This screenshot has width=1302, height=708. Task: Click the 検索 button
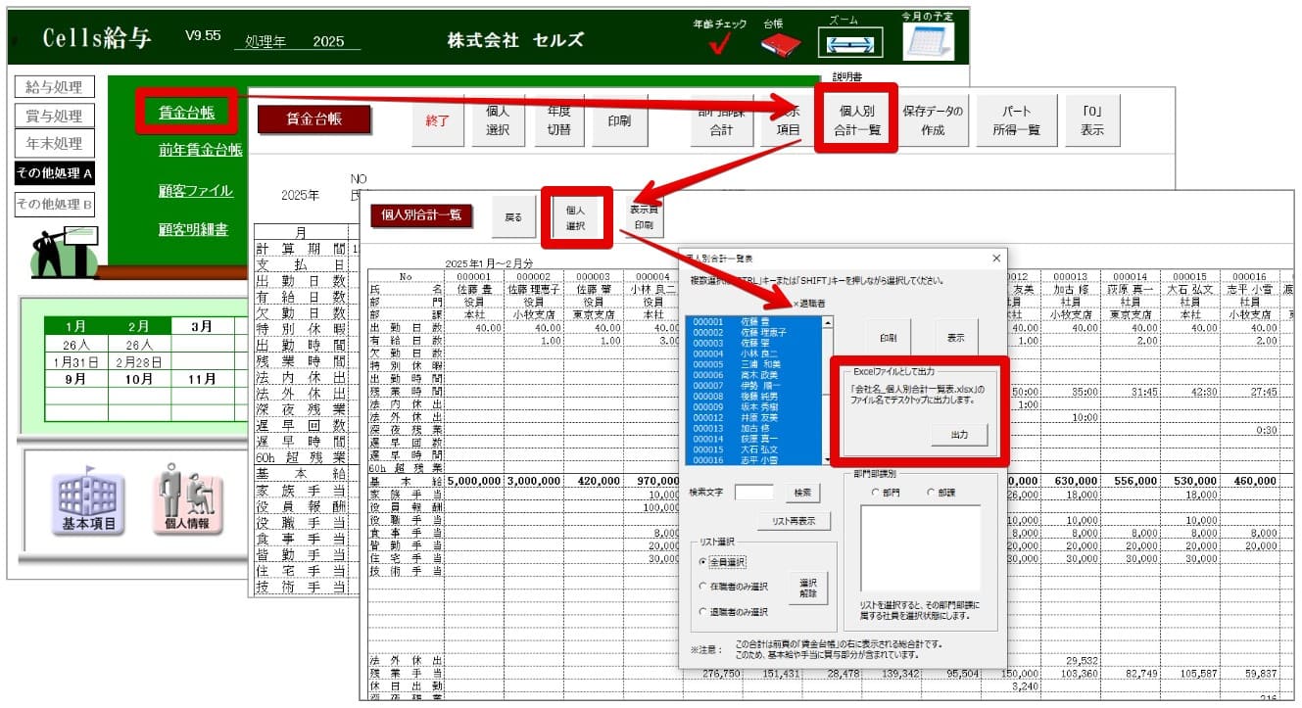(x=801, y=492)
